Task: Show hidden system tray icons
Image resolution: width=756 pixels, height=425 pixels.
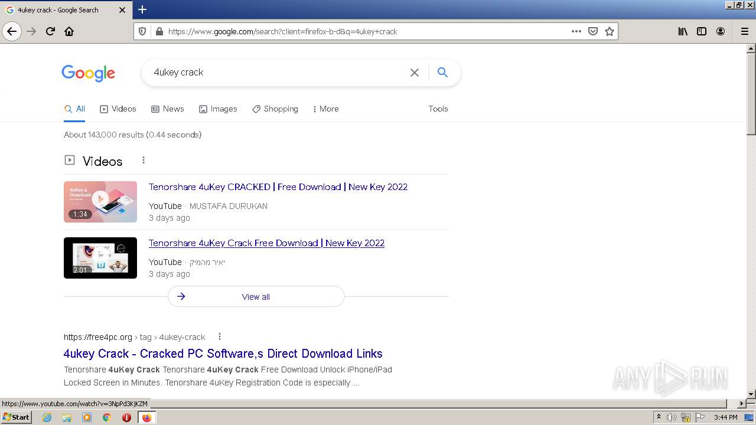Action: pos(659,417)
